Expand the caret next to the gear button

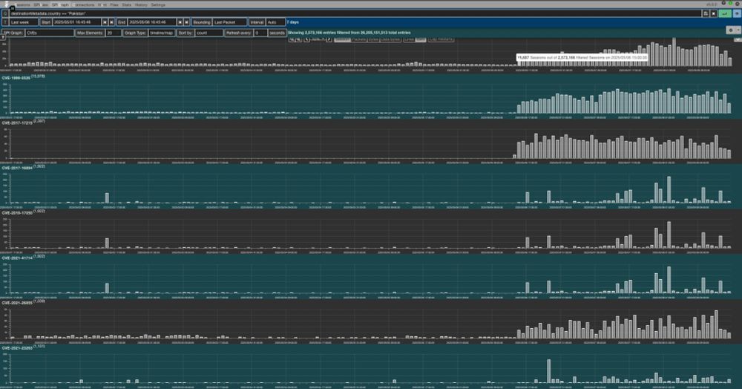738,30
